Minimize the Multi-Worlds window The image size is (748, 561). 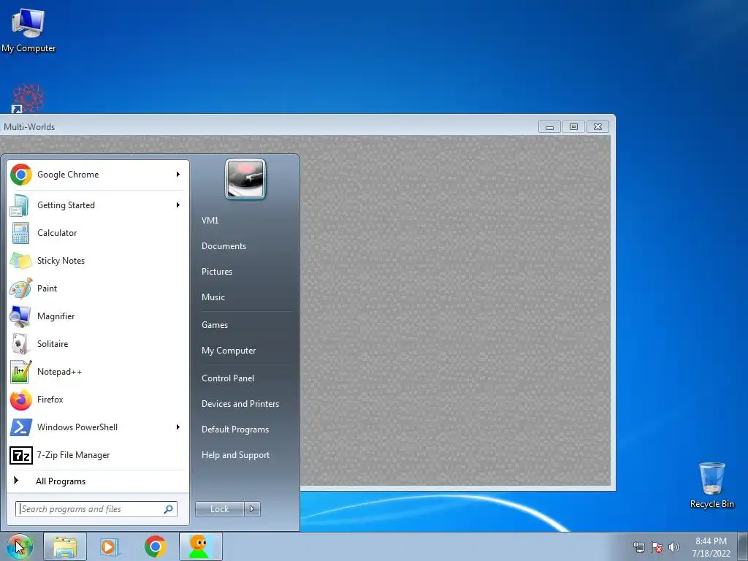pyautogui.click(x=549, y=127)
